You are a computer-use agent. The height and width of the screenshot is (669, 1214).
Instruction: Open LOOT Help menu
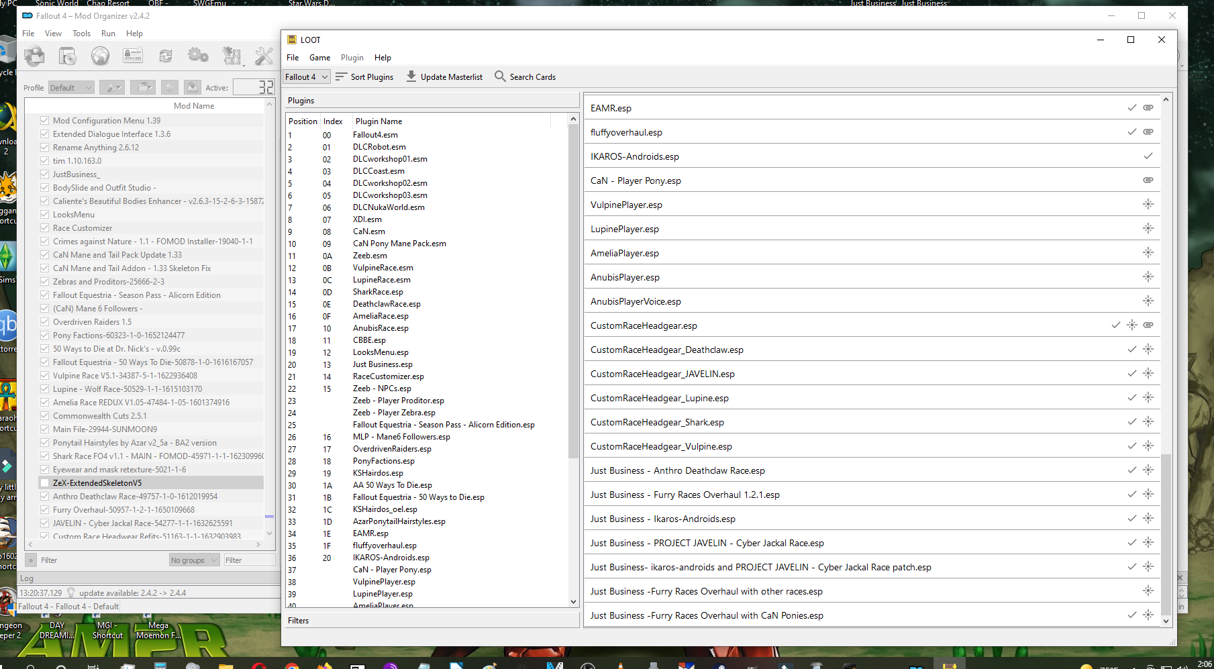coord(383,58)
